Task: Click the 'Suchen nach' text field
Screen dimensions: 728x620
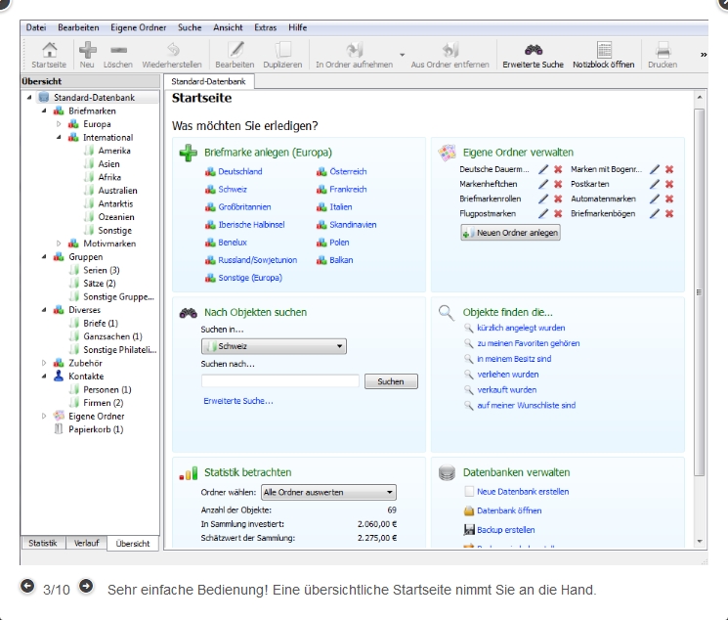Action: (x=279, y=381)
